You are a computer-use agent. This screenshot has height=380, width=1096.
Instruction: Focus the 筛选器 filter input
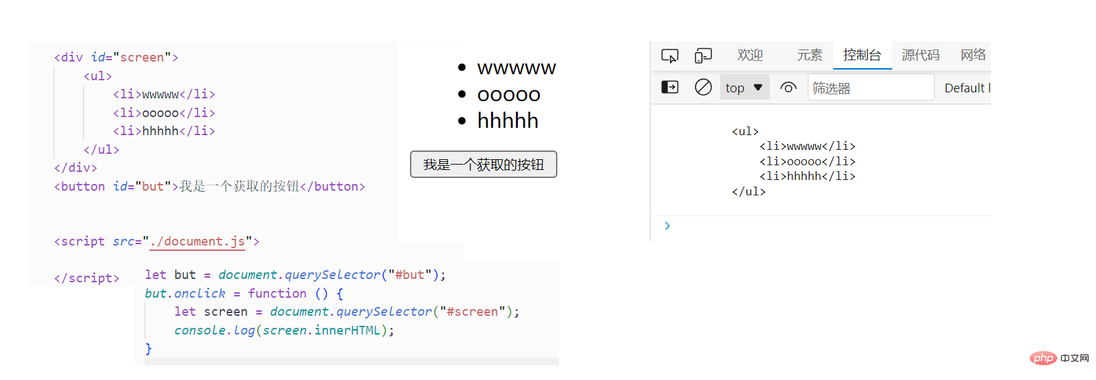[x=871, y=88]
